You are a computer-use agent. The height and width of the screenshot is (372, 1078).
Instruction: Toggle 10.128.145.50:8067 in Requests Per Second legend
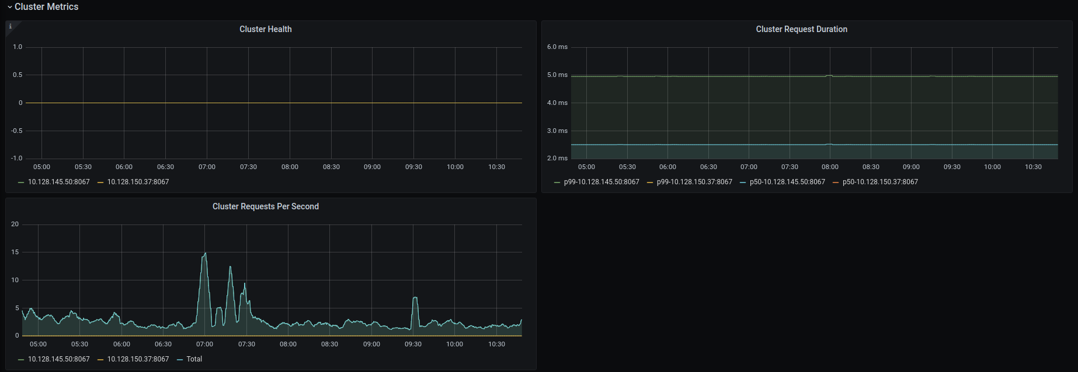click(x=59, y=359)
